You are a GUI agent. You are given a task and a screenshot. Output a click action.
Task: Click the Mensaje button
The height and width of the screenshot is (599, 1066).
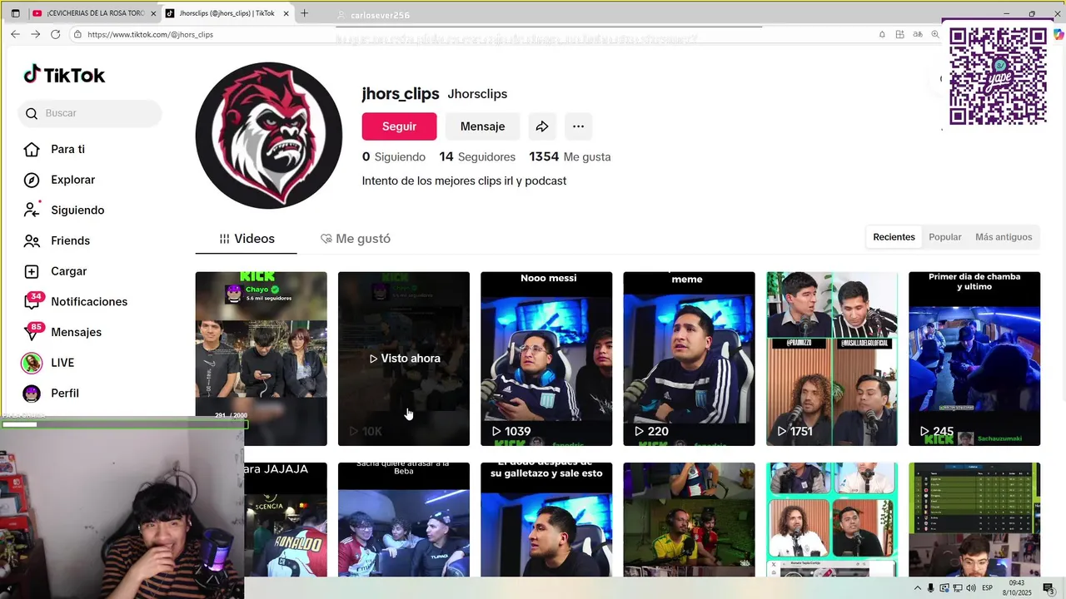tap(482, 126)
